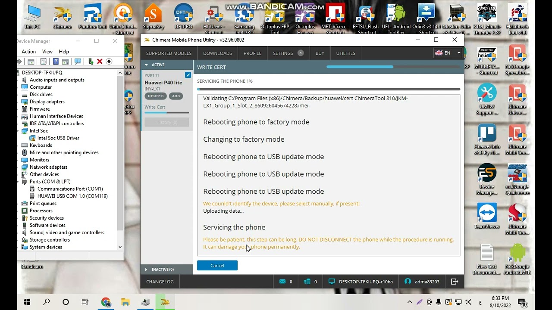
Task: Open UTILITIES tab
Action: click(346, 53)
